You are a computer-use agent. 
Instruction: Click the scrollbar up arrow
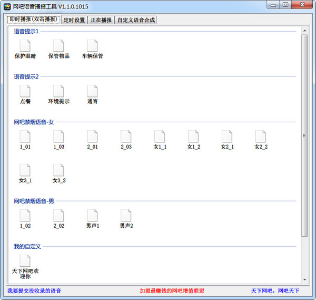coord(304,31)
